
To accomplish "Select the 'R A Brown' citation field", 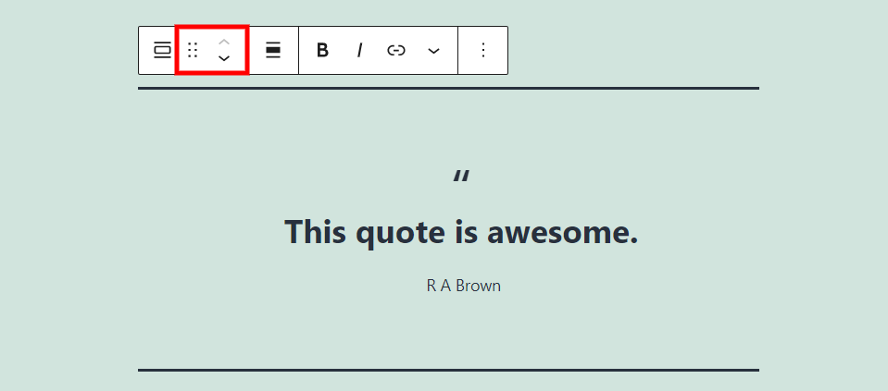I will 463,286.
